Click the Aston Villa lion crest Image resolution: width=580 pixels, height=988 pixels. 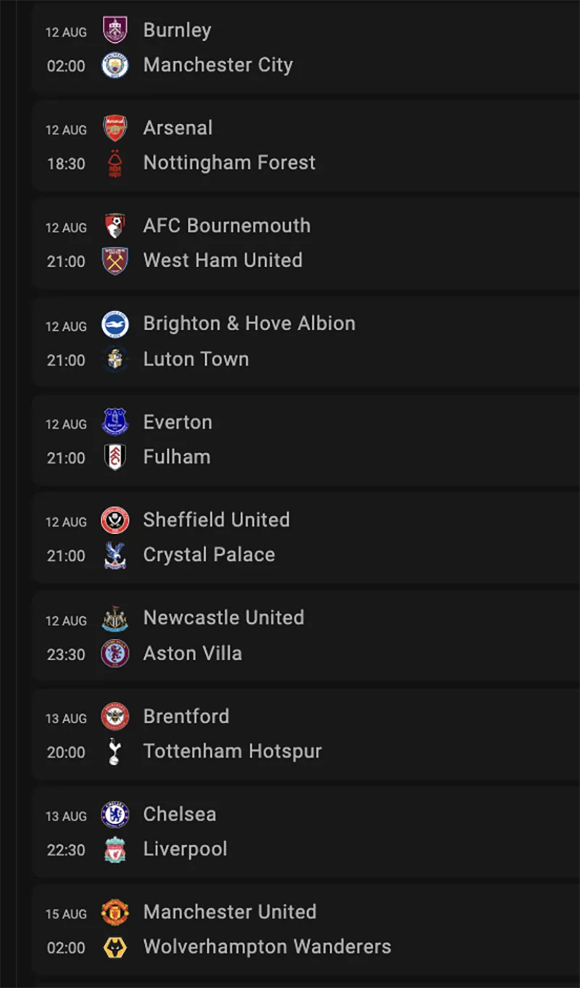pos(115,653)
